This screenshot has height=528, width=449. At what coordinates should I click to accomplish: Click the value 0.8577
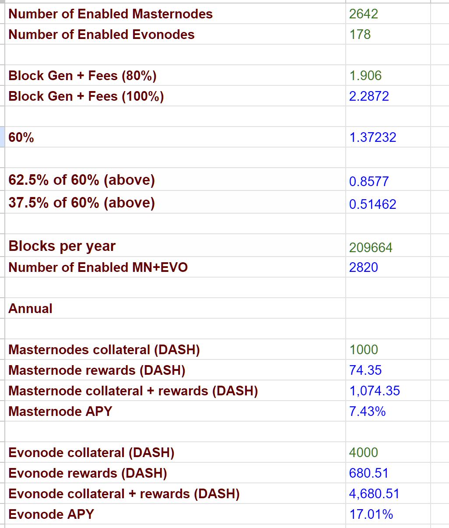[x=369, y=181]
